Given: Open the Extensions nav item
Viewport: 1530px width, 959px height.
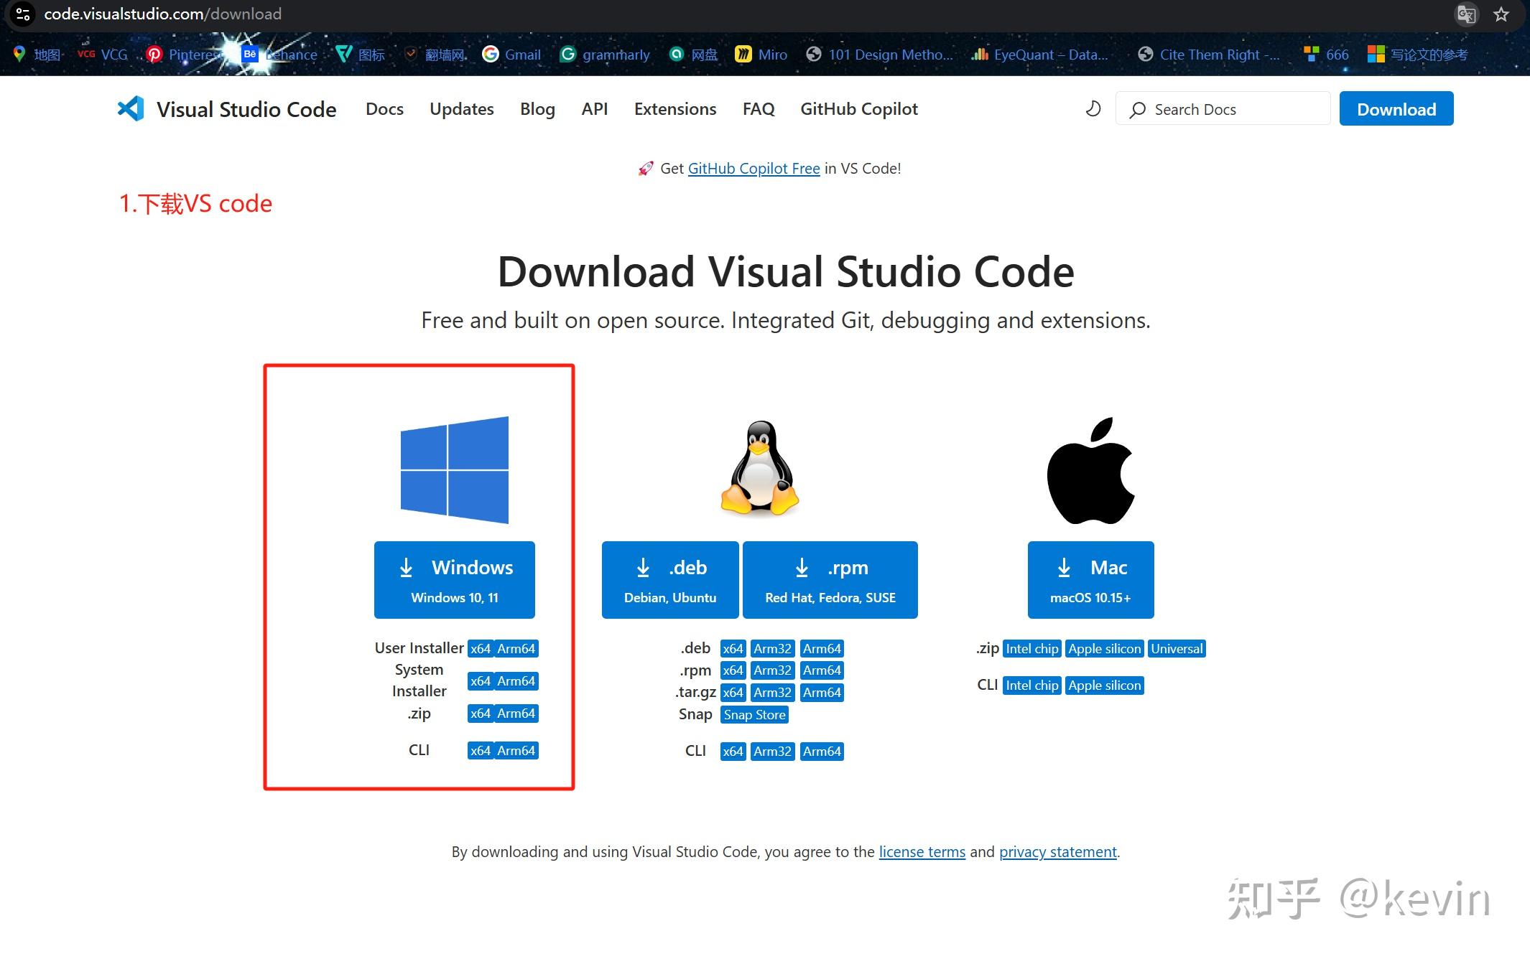Looking at the screenshot, I should click(x=674, y=109).
